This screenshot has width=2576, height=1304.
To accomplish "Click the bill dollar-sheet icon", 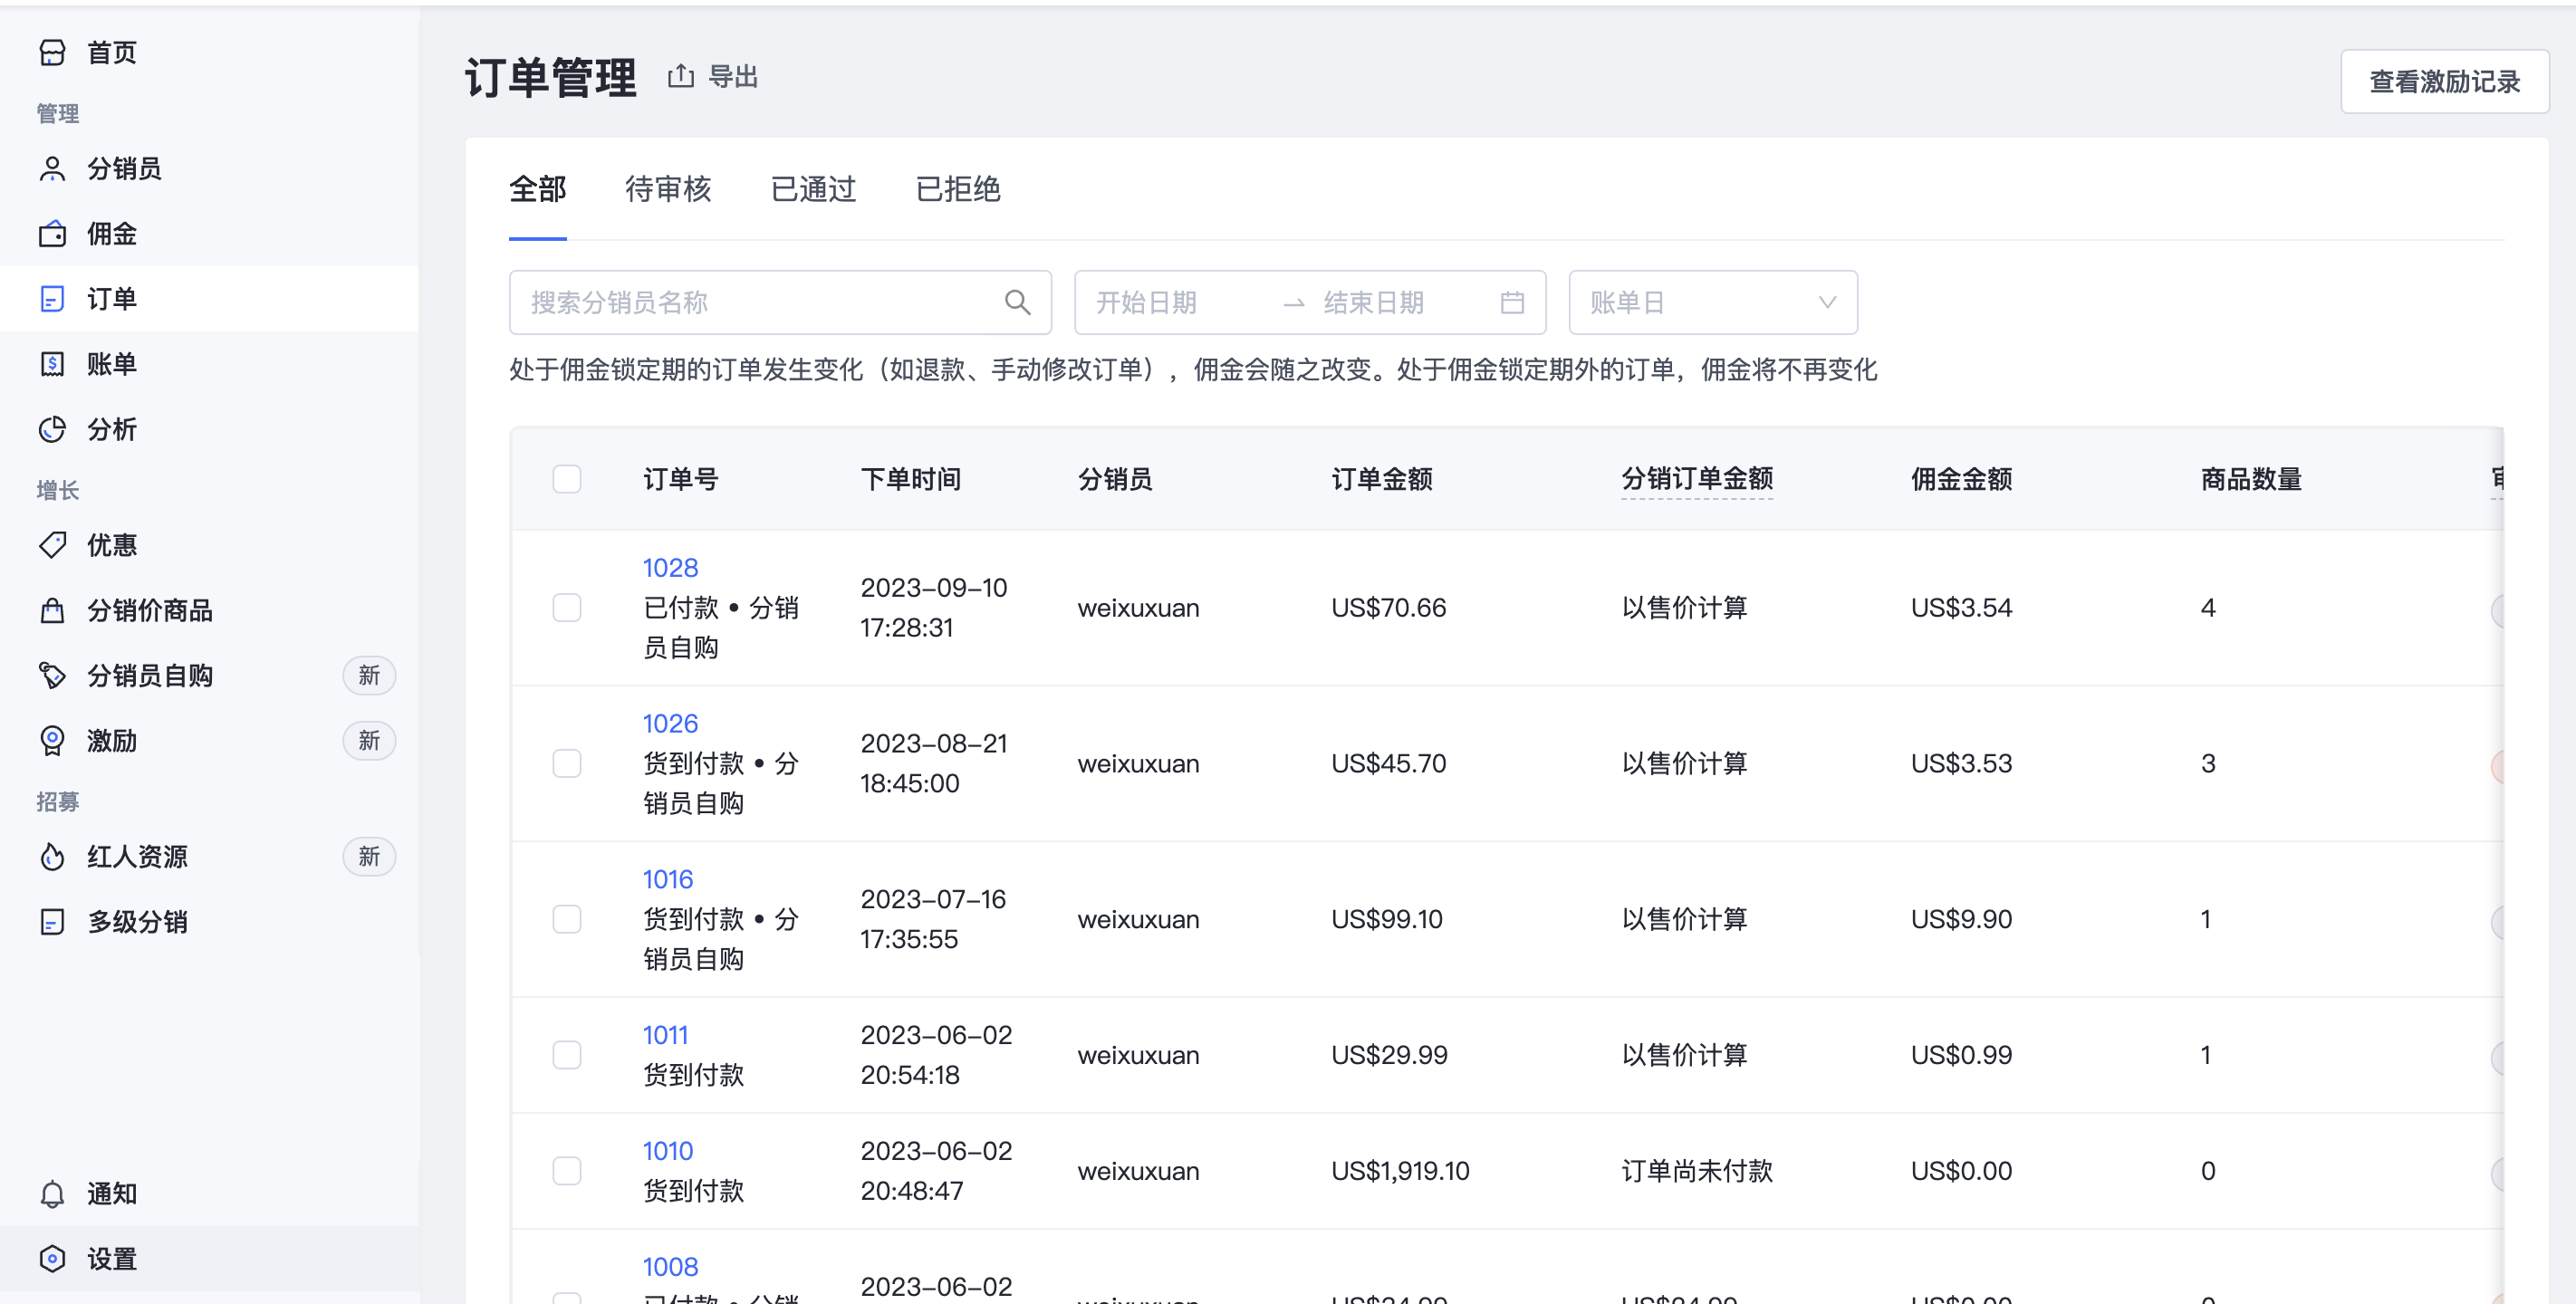I will coord(52,364).
